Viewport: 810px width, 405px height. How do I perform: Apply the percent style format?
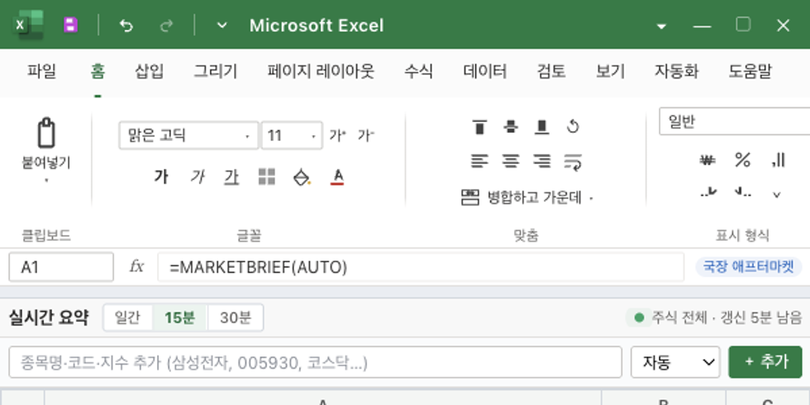pyautogui.click(x=742, y=160)
